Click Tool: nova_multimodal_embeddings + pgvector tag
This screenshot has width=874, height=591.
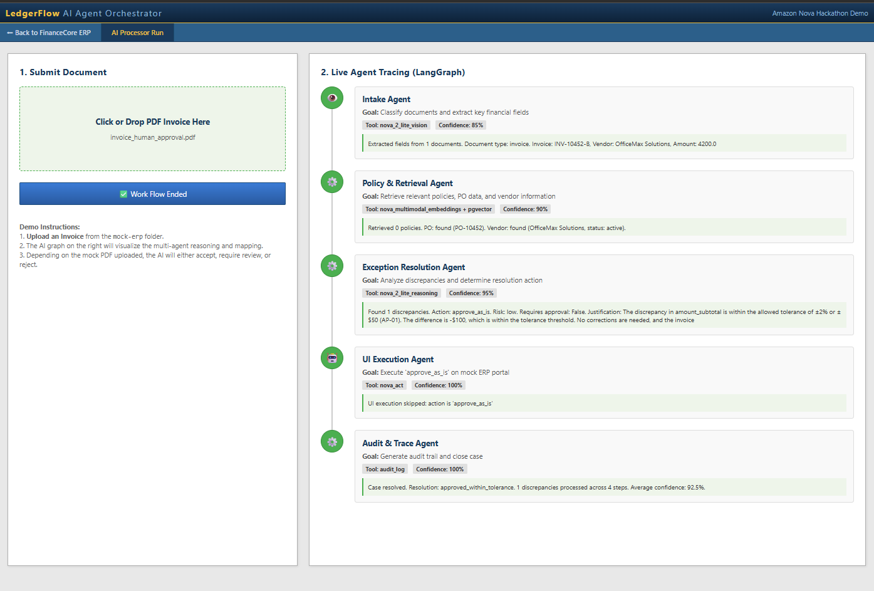[429, 209]
